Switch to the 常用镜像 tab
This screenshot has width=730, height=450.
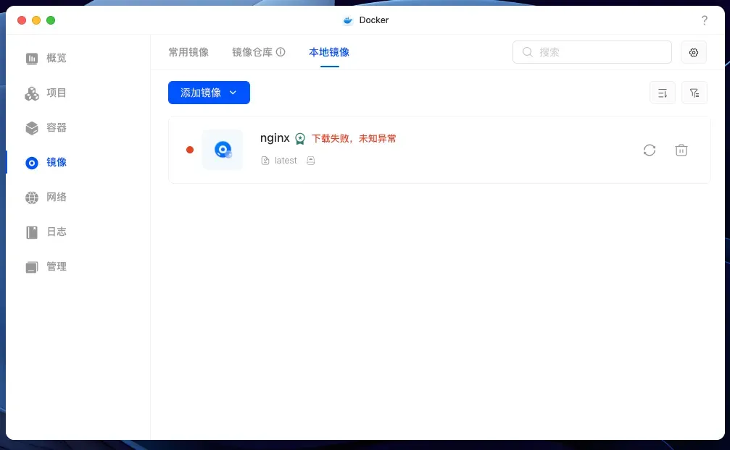[188, 52]
